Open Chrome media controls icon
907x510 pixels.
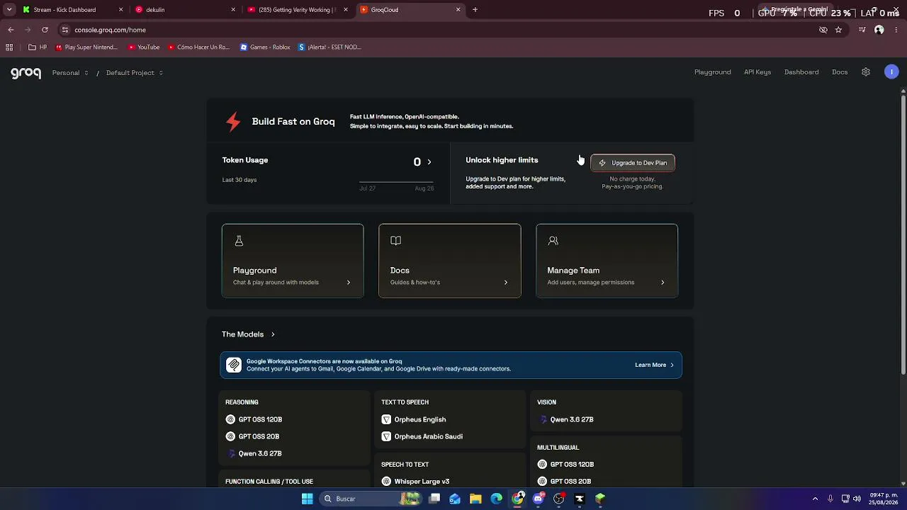(862, 30)
